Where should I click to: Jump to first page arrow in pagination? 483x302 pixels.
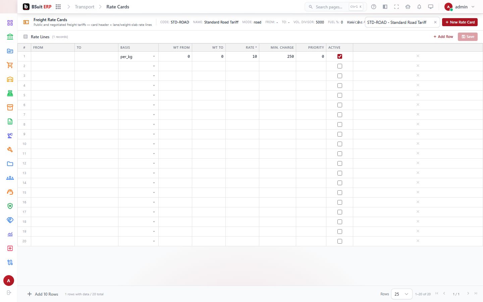click(437, 294)
